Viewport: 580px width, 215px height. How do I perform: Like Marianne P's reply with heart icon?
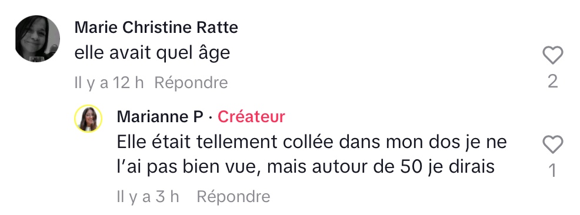552,145
